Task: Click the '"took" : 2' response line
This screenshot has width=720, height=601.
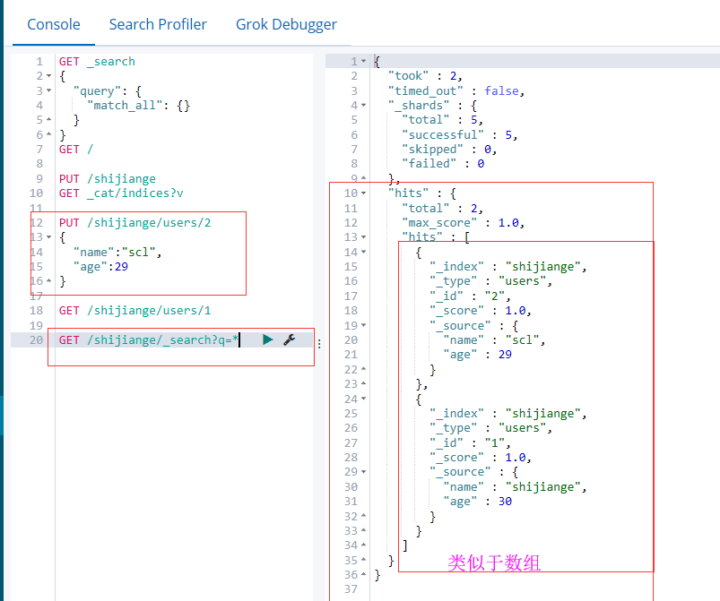Action: tap(425, 76)
